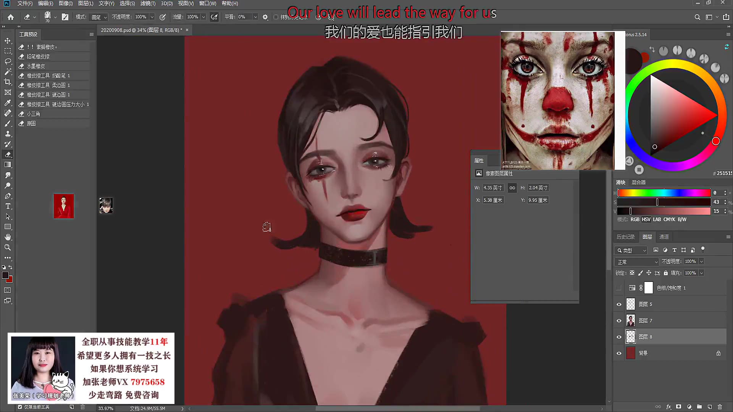Screen dimensions: 733x412
Task: Toggle the layer filter switch
Action: coord(703,249)
